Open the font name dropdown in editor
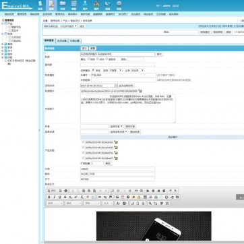The image size is (244, 244). 92,204
